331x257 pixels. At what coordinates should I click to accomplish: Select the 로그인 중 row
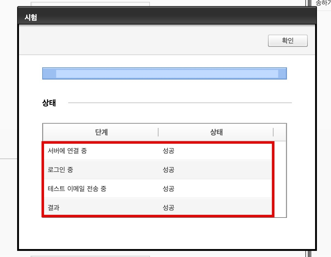click(x=158, y=169)
